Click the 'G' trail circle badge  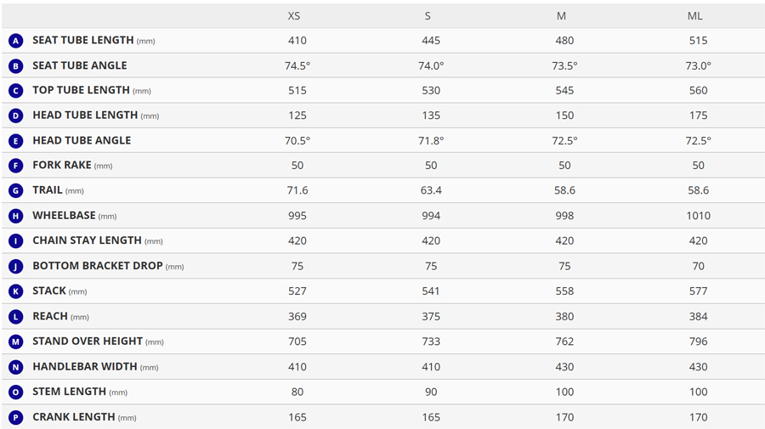point(15,191)
